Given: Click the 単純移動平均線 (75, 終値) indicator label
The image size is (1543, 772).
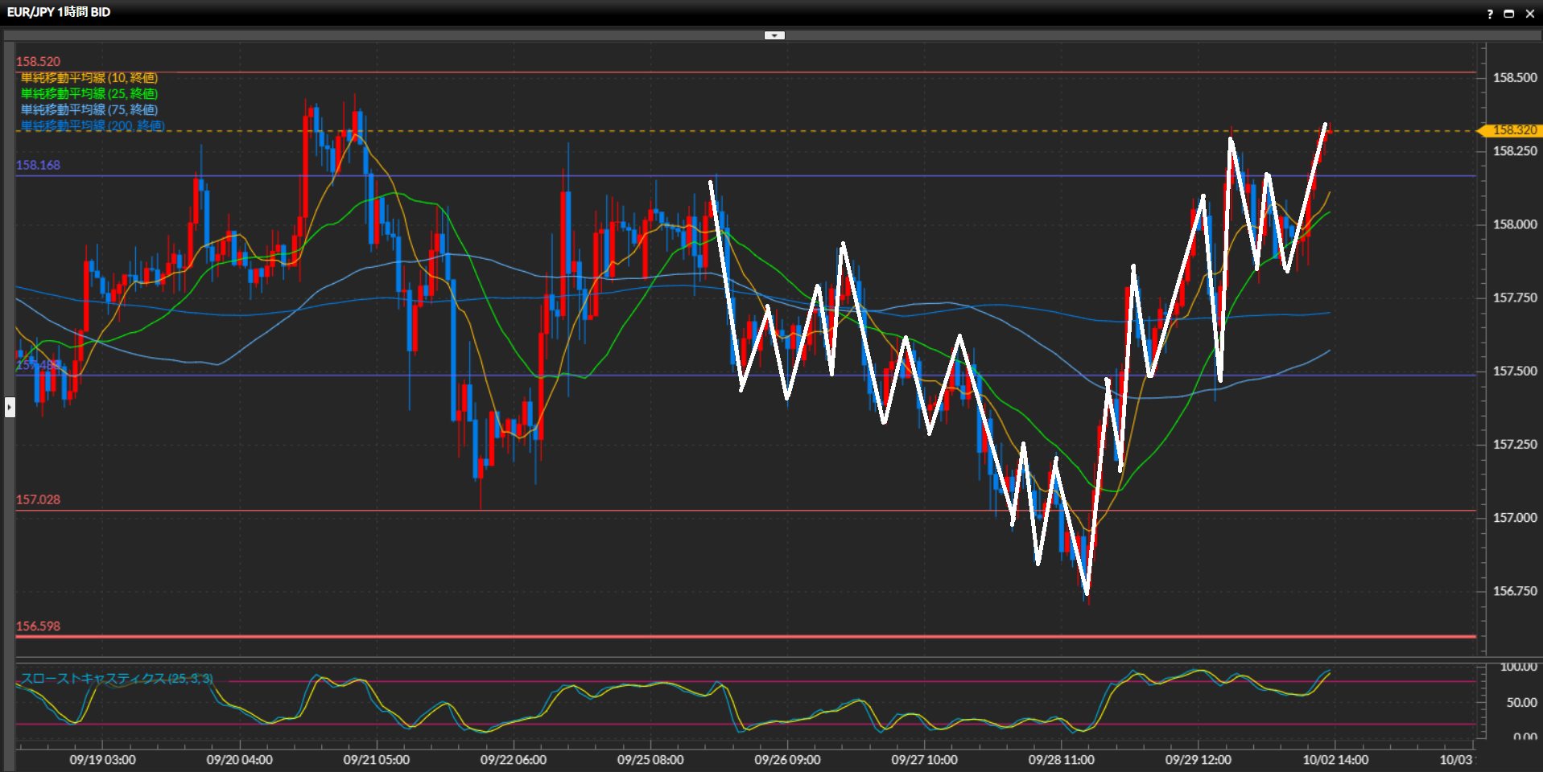Looking at the screenshot, I should [x=89, y=110].
